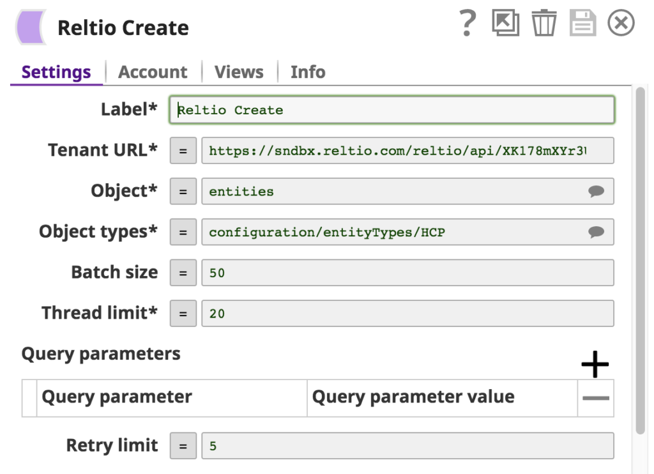Click the Object types input field
This screenshot has height=474, width=654.
click(407, 232)
